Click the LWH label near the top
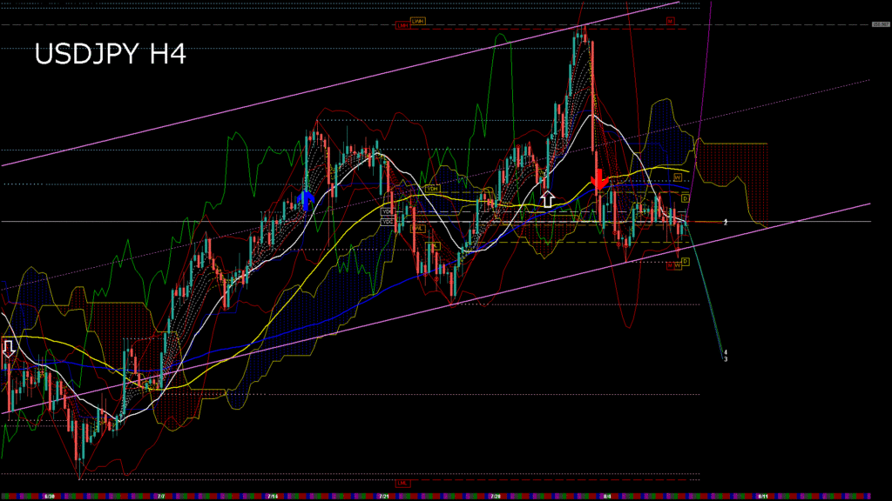Image resolution: width=892 pixels, height=501 pixels. pos(417,21)
